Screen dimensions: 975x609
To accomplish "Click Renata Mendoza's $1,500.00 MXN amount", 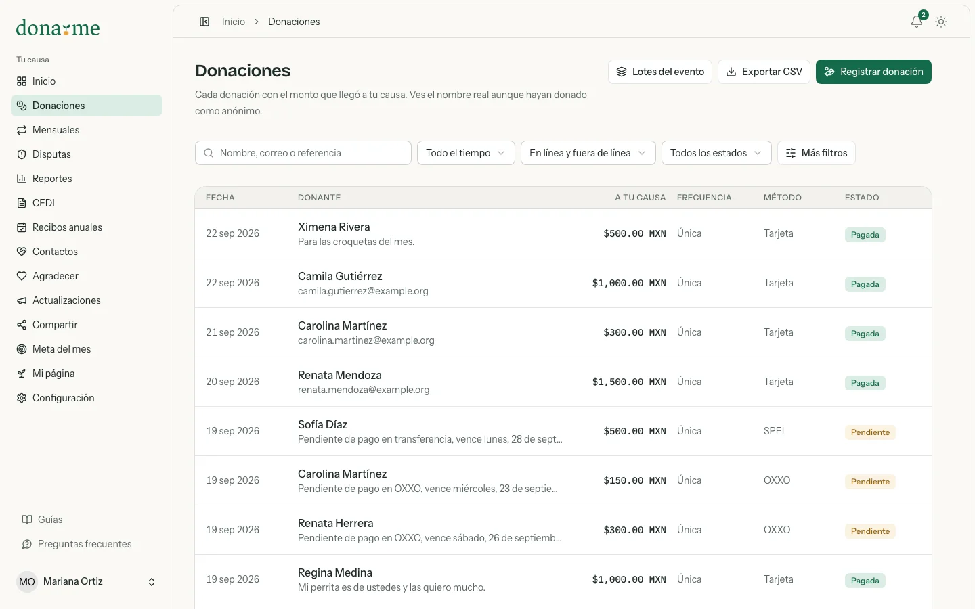I will [629, 382].
